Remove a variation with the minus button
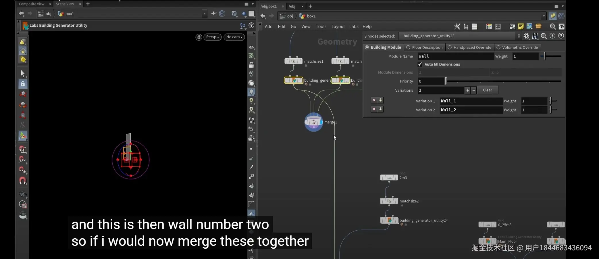This screenshot has height=259, width=599. coord(474,90)
